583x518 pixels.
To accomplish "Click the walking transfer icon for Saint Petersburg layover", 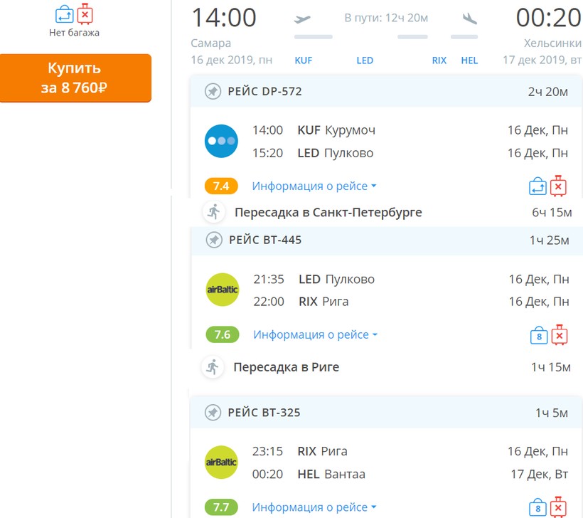I will point(213,212).
